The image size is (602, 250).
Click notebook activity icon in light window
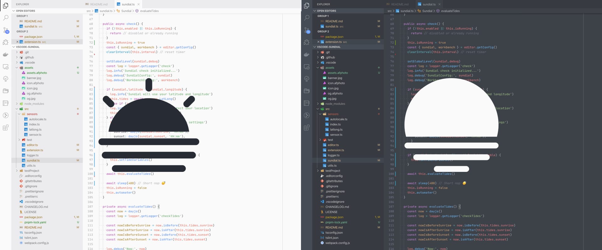(x=6, y=103)
